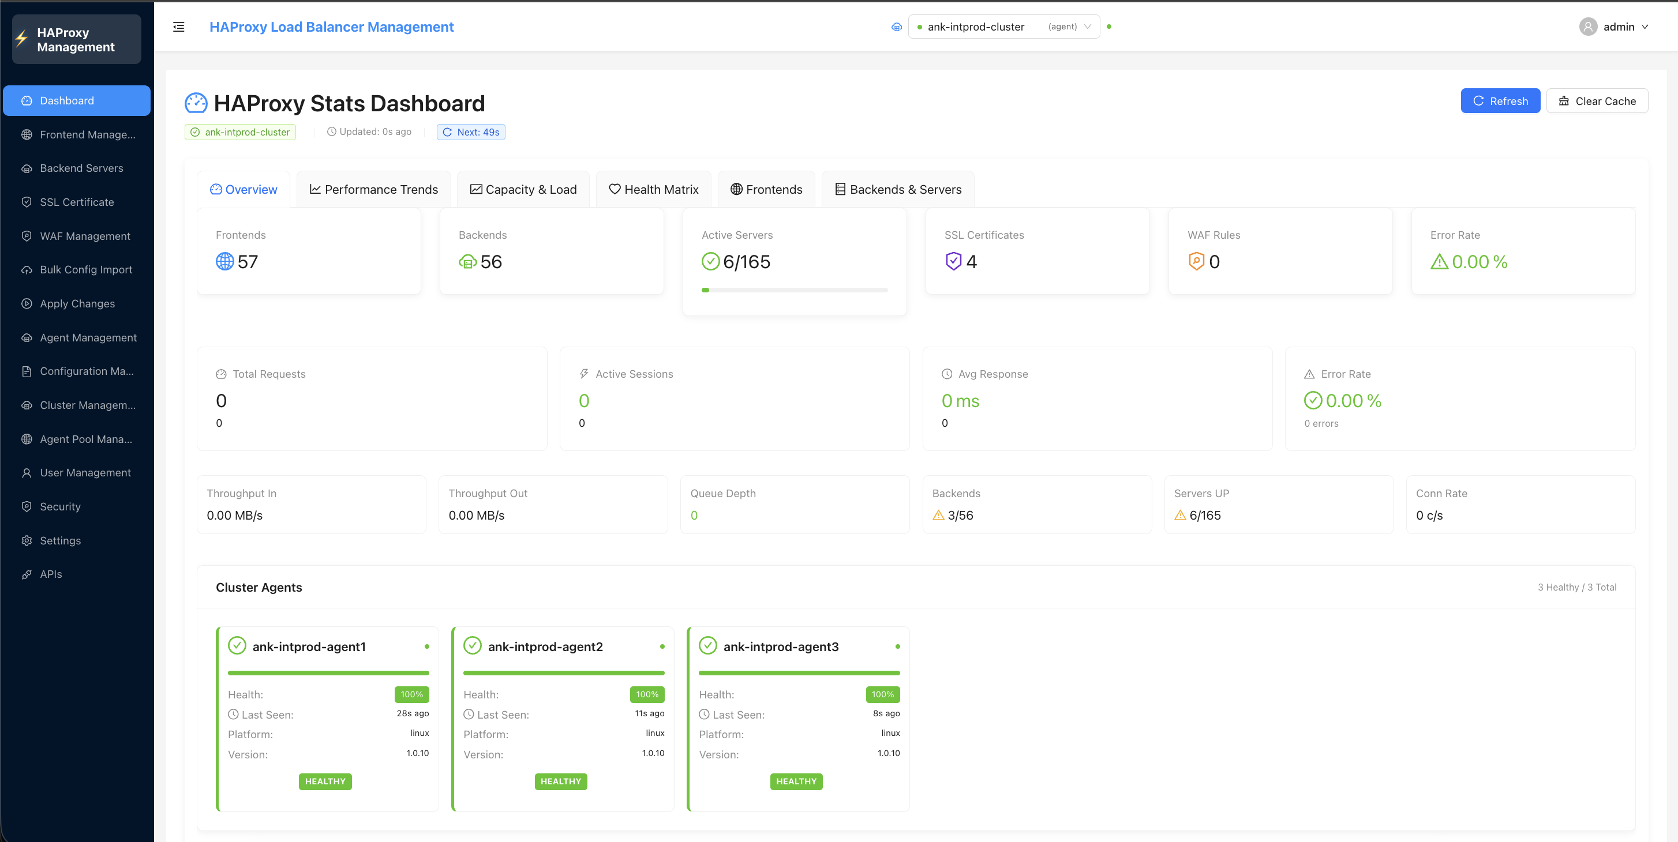
Task: Switch to Performance Trends tab
Action: [x=373, y=189]
